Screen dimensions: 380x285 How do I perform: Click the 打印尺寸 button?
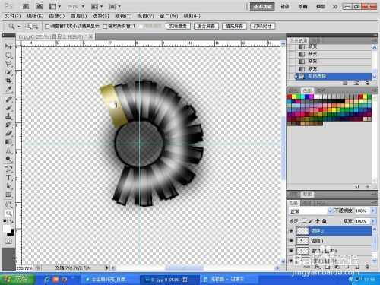(x=262, y=26)
